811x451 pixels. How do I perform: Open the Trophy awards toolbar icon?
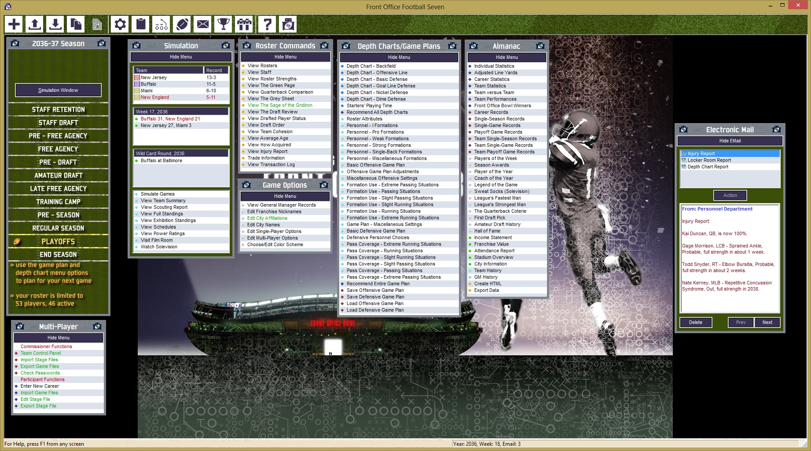pyautogui.click(x=223, y=24)
